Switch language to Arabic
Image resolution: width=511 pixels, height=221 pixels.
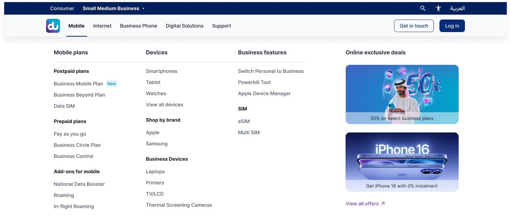point(457,8)
